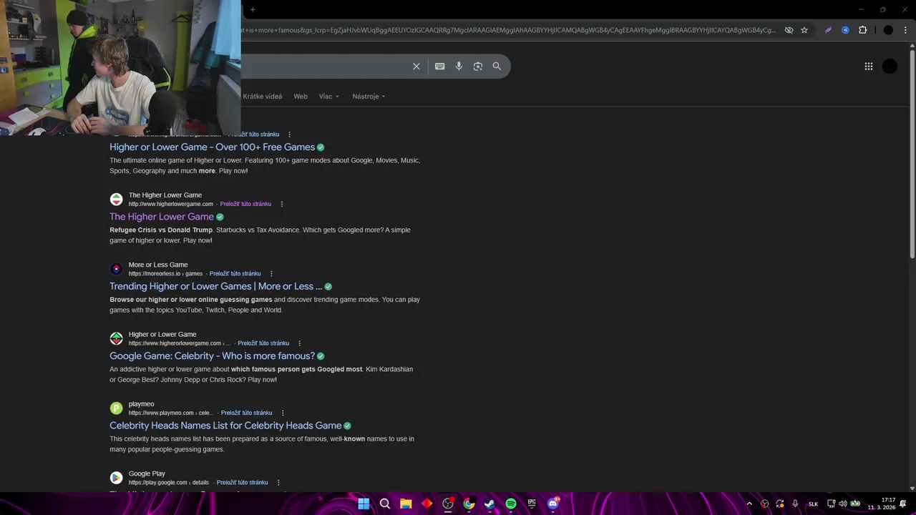
Task: Open the on-screen keyboard input tool
Action: tap(440, 66)
